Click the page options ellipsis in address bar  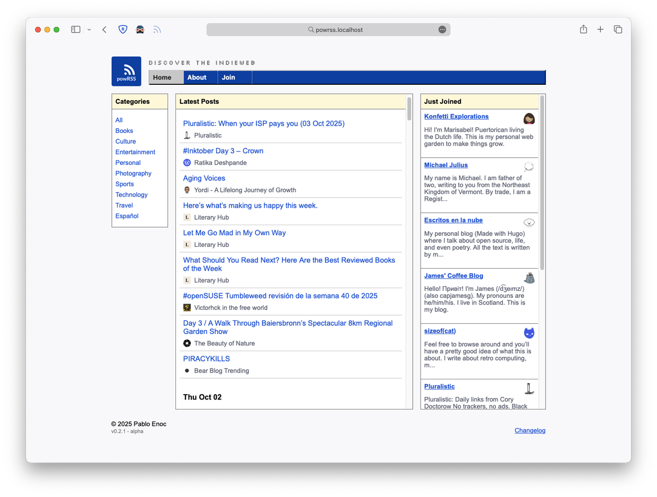coord(442,30)
